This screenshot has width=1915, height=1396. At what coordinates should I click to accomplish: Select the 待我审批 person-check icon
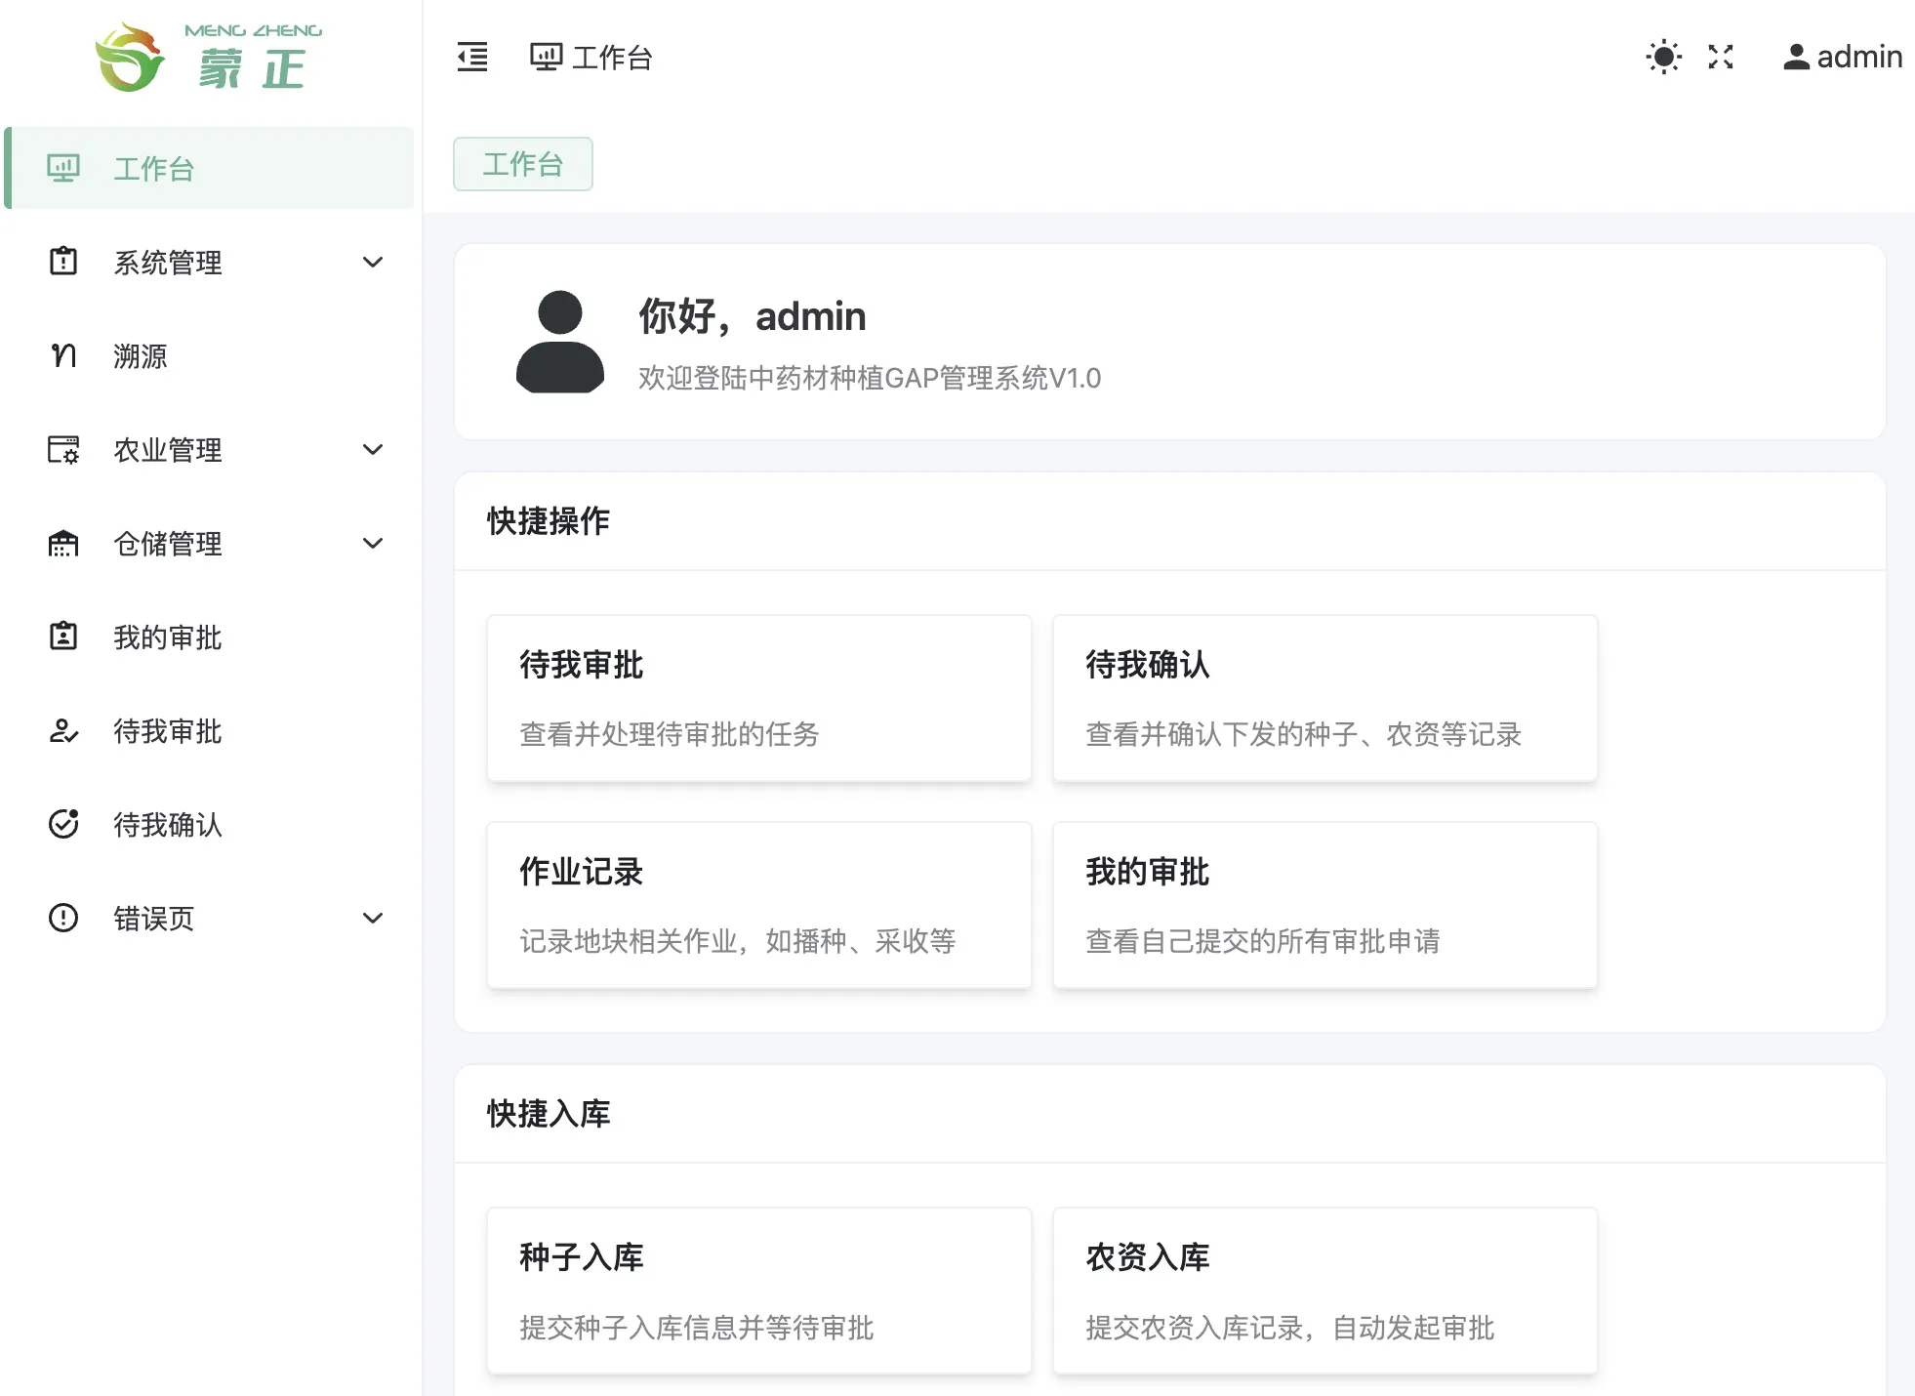[x=62, y=731]
